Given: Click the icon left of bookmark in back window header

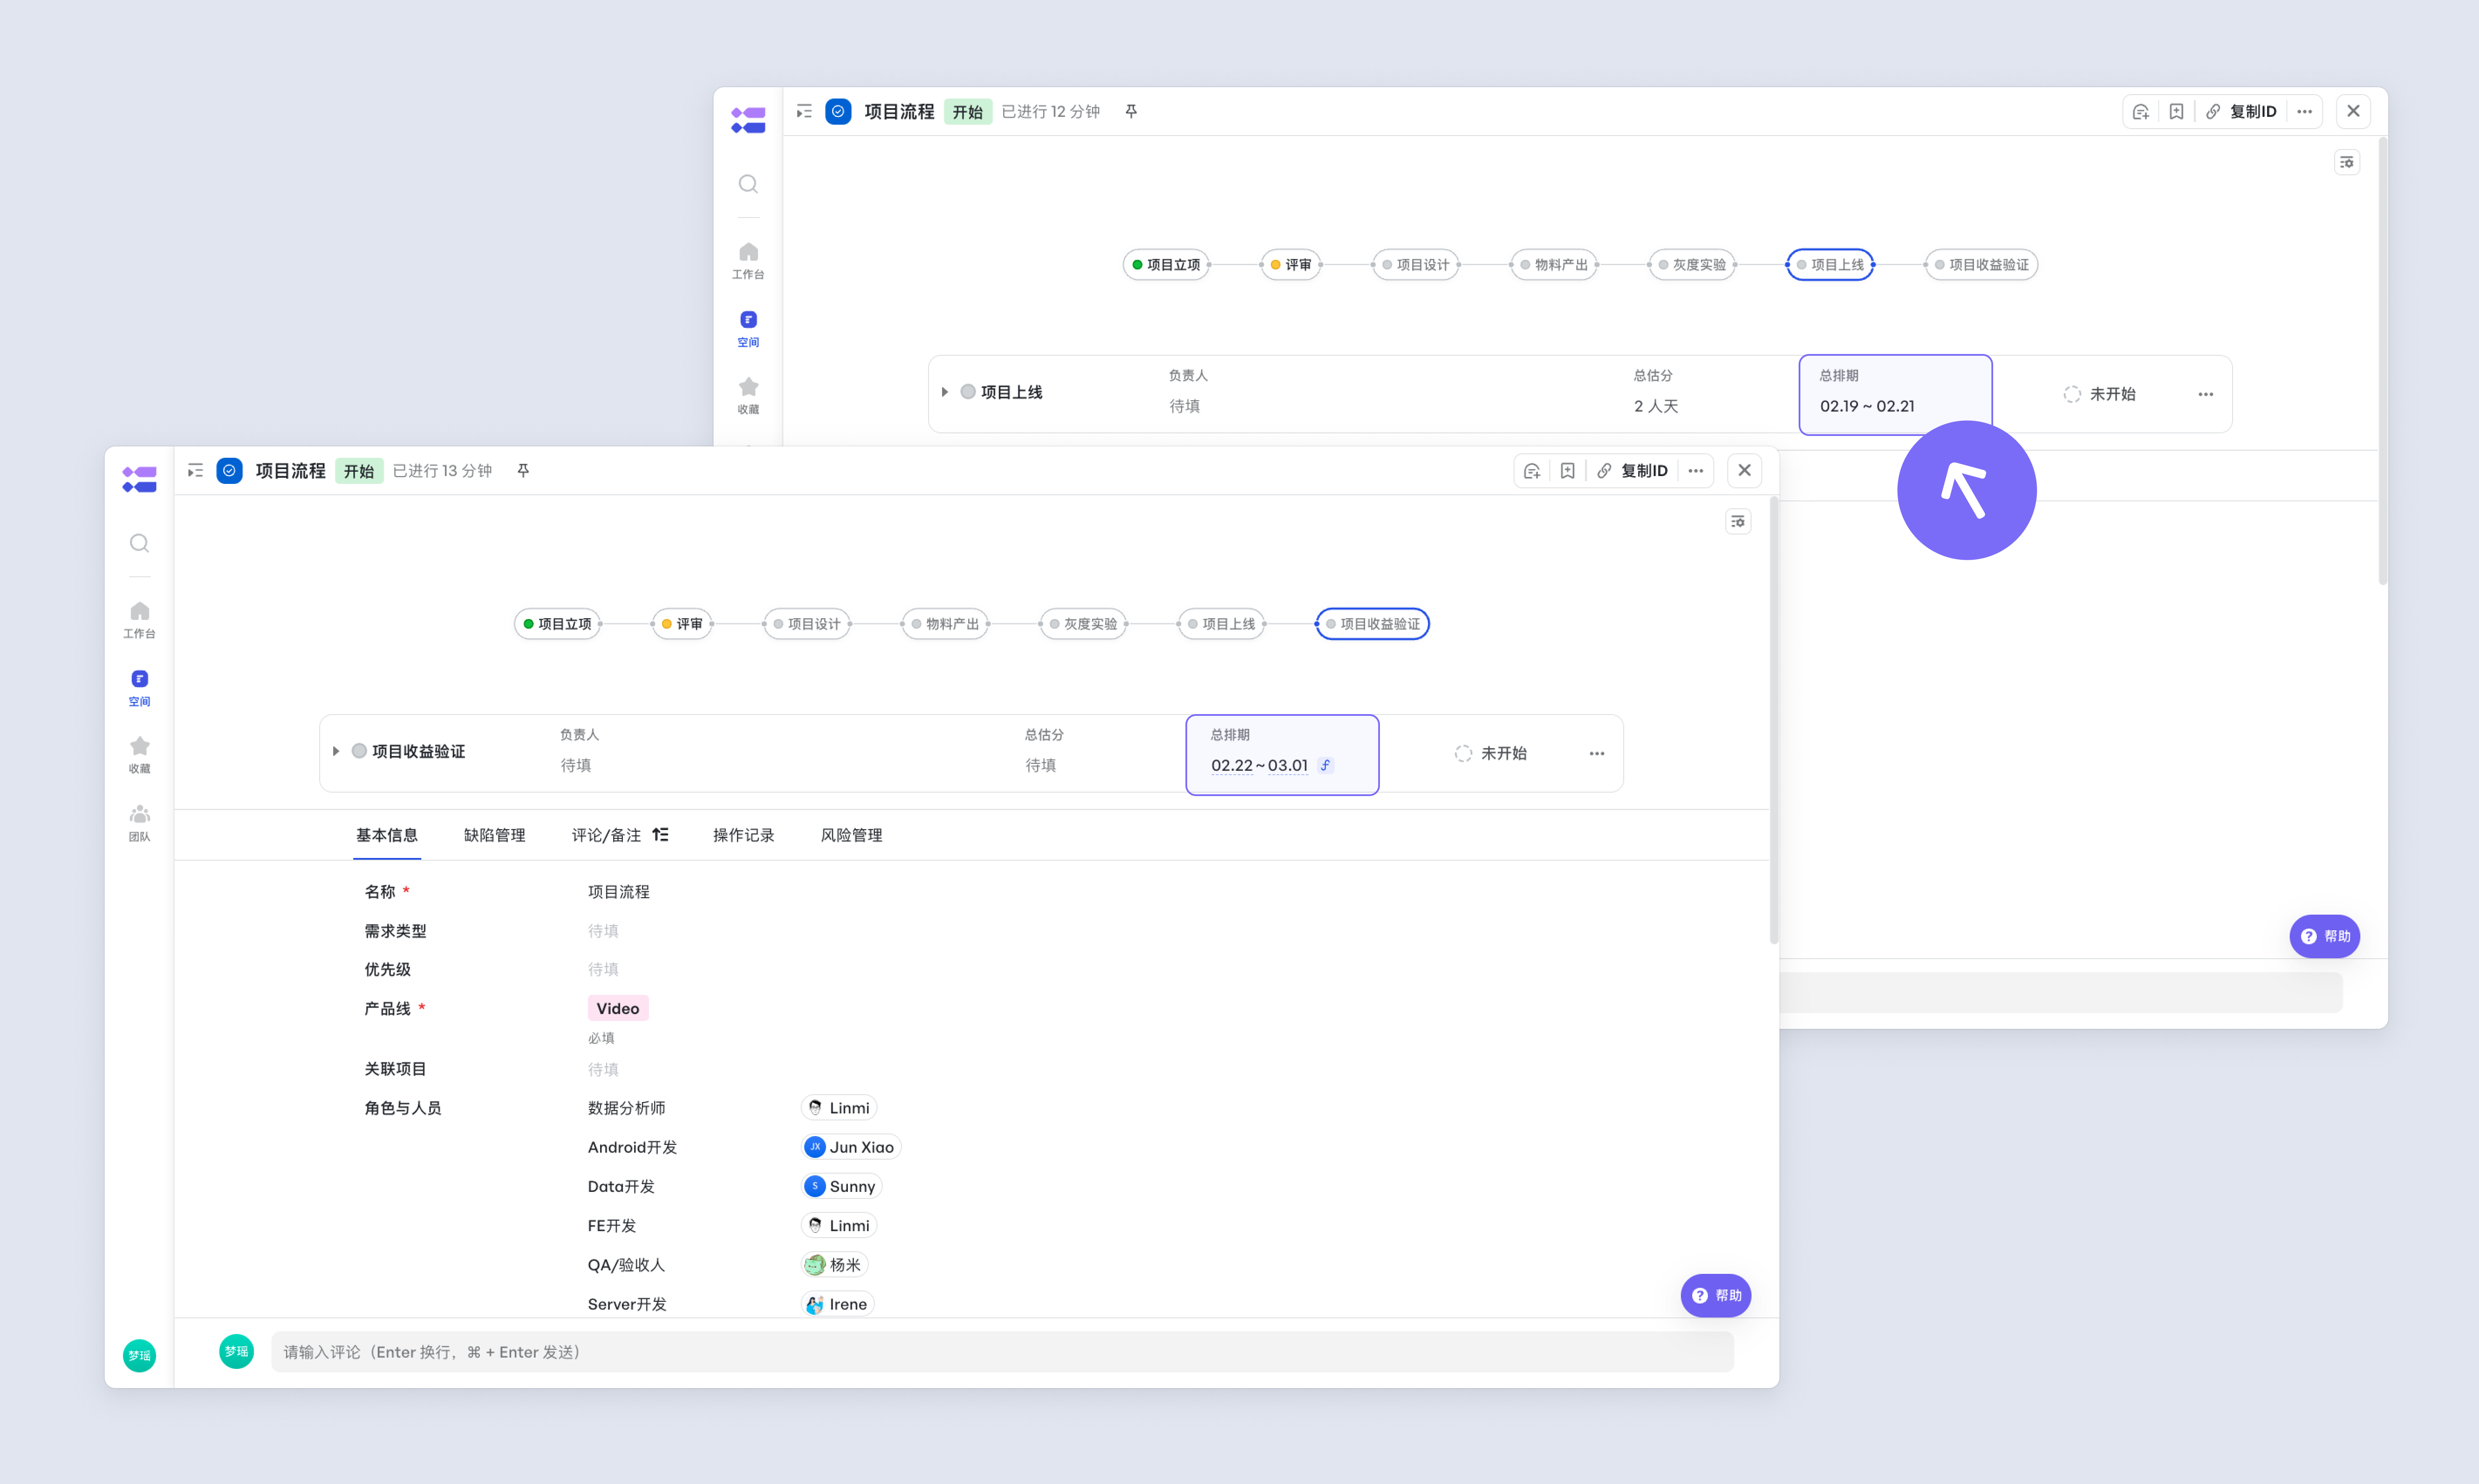Looking at the screenshot, I should (2141, 112).
